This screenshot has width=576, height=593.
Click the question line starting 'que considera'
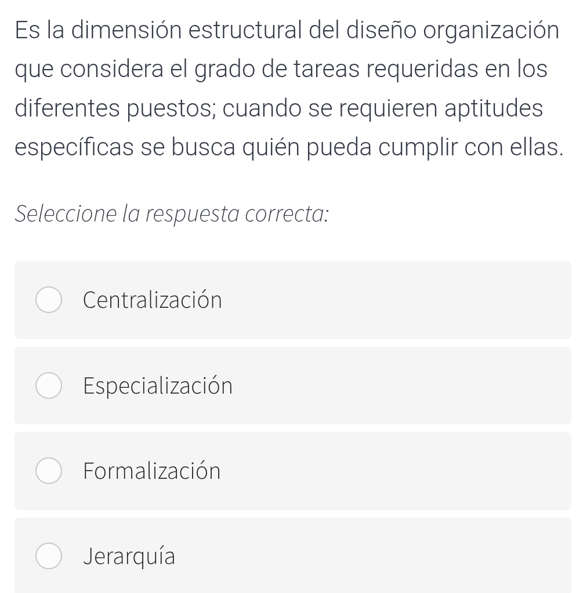[x=281, y=70]
